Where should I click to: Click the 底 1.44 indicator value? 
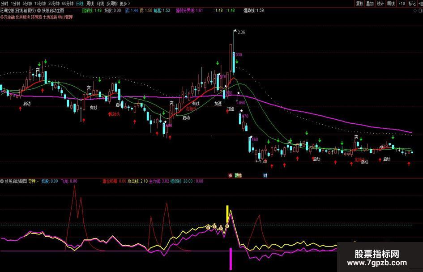(x=132, y=11)
